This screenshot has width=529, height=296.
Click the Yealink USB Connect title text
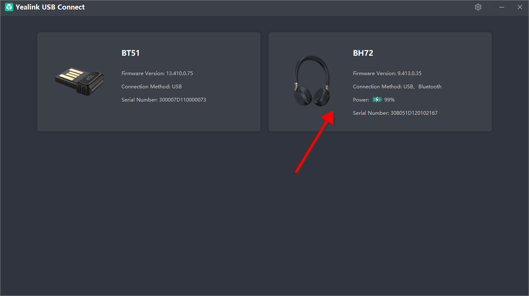point(50,7)
